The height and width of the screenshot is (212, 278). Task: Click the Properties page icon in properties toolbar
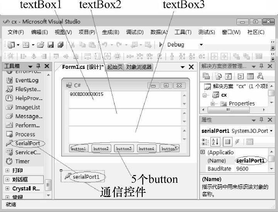(249, 142)
